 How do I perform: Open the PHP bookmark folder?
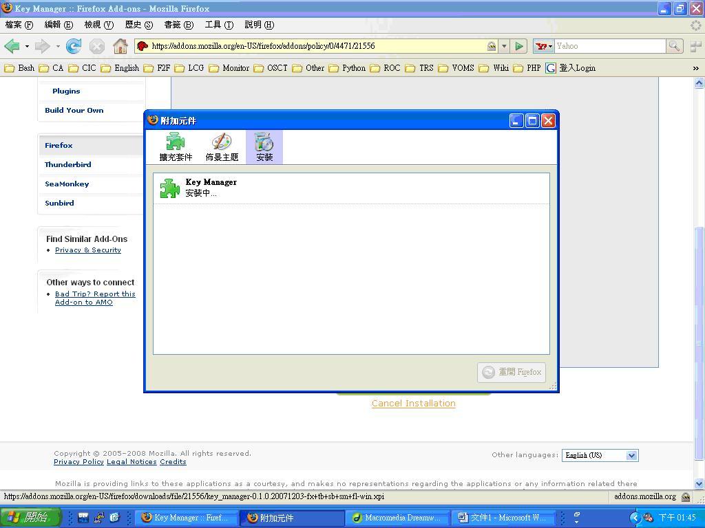pyautogui.click(x=527, y=68)
